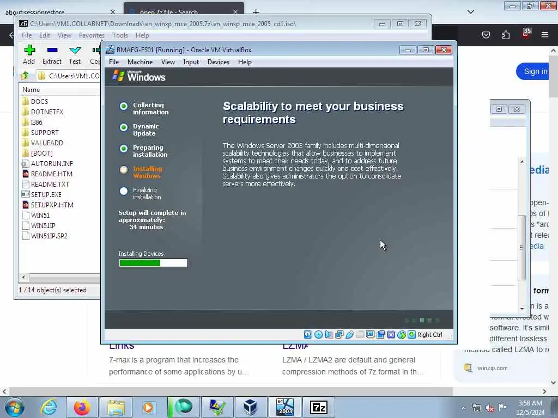Close the 'open 7z file - Search' tab

tap(235, 12)
